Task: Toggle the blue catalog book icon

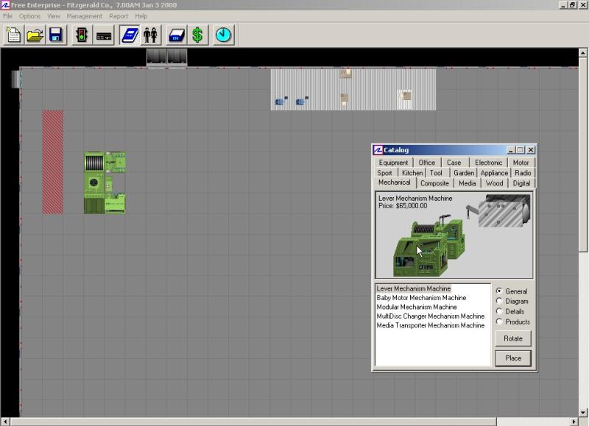Action: [x=130, y=35]
